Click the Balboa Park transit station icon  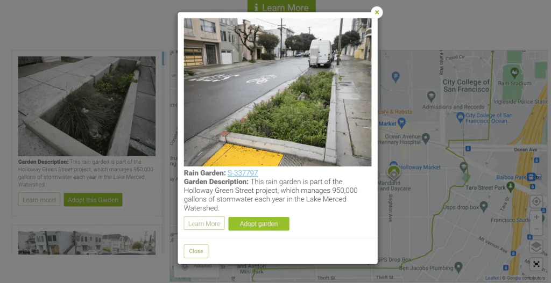click(x=531, y=177)
